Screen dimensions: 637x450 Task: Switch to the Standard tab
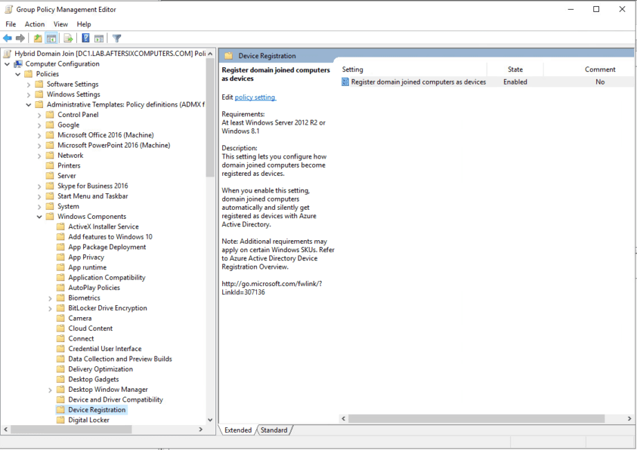(x=274, y=430)
